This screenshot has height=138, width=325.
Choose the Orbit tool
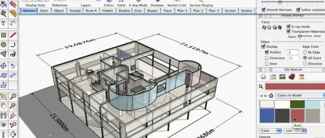tap(4, 97)
